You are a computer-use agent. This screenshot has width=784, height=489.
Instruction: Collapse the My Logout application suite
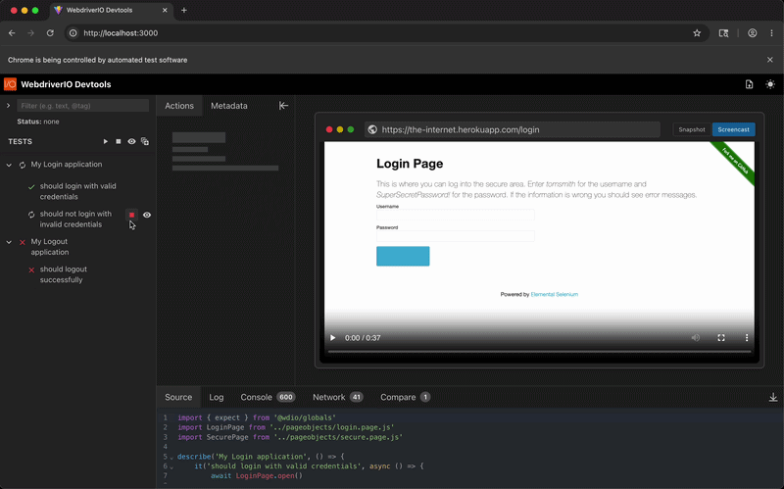point(9,242)
